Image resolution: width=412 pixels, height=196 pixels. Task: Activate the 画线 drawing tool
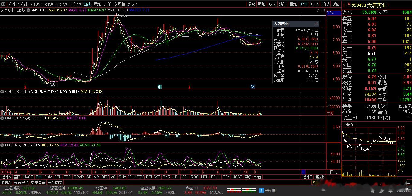tap(293, 4)
